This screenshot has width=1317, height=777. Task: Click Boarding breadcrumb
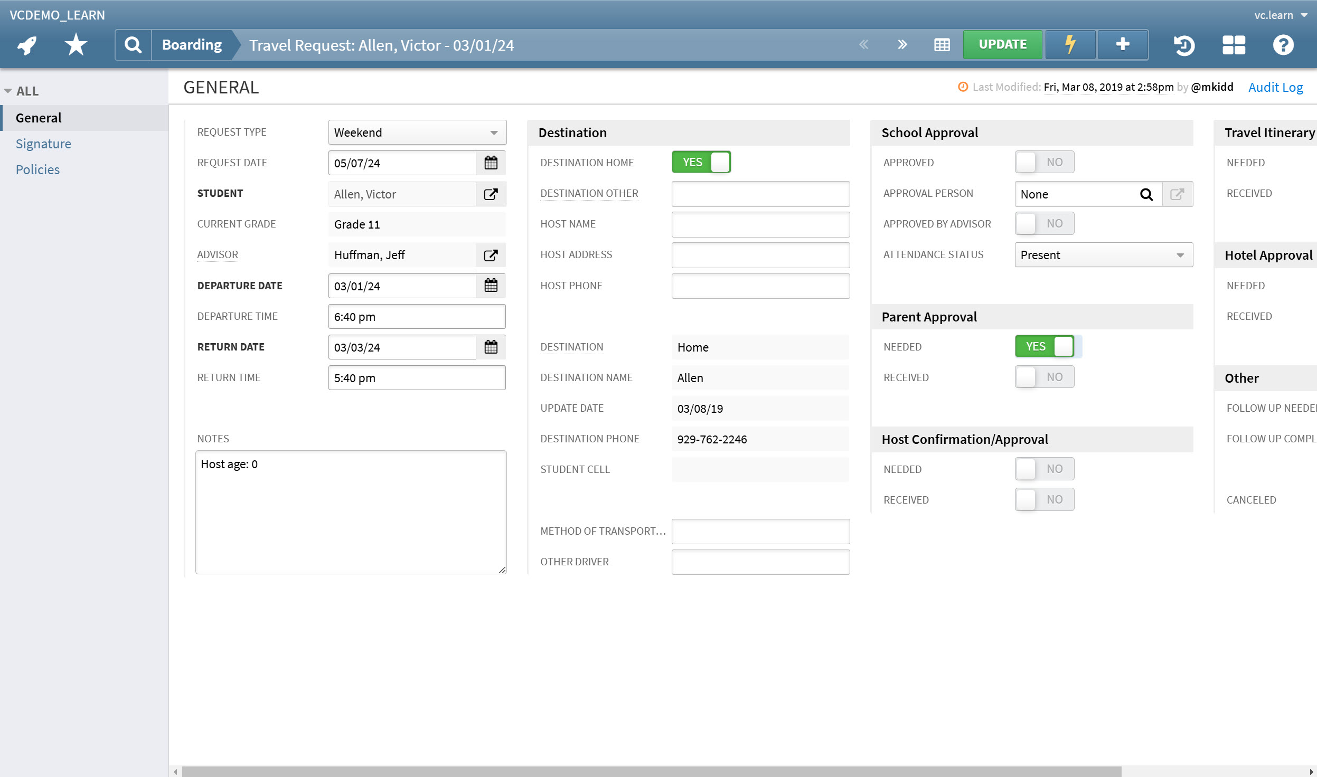pyautogui.click(x=192, y=45)
